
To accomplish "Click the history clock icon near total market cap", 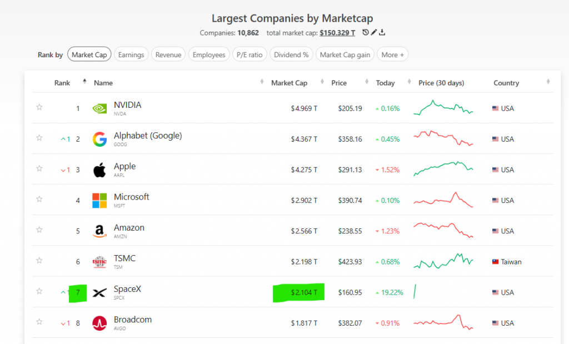I will (x=366, y=32).
